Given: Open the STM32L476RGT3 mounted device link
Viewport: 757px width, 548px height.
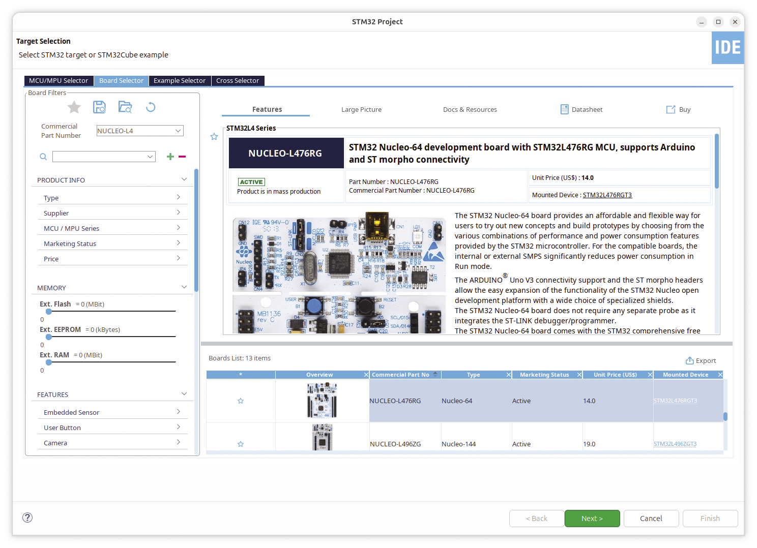Looking at the screenshot, I should click(x=607, y=195).
